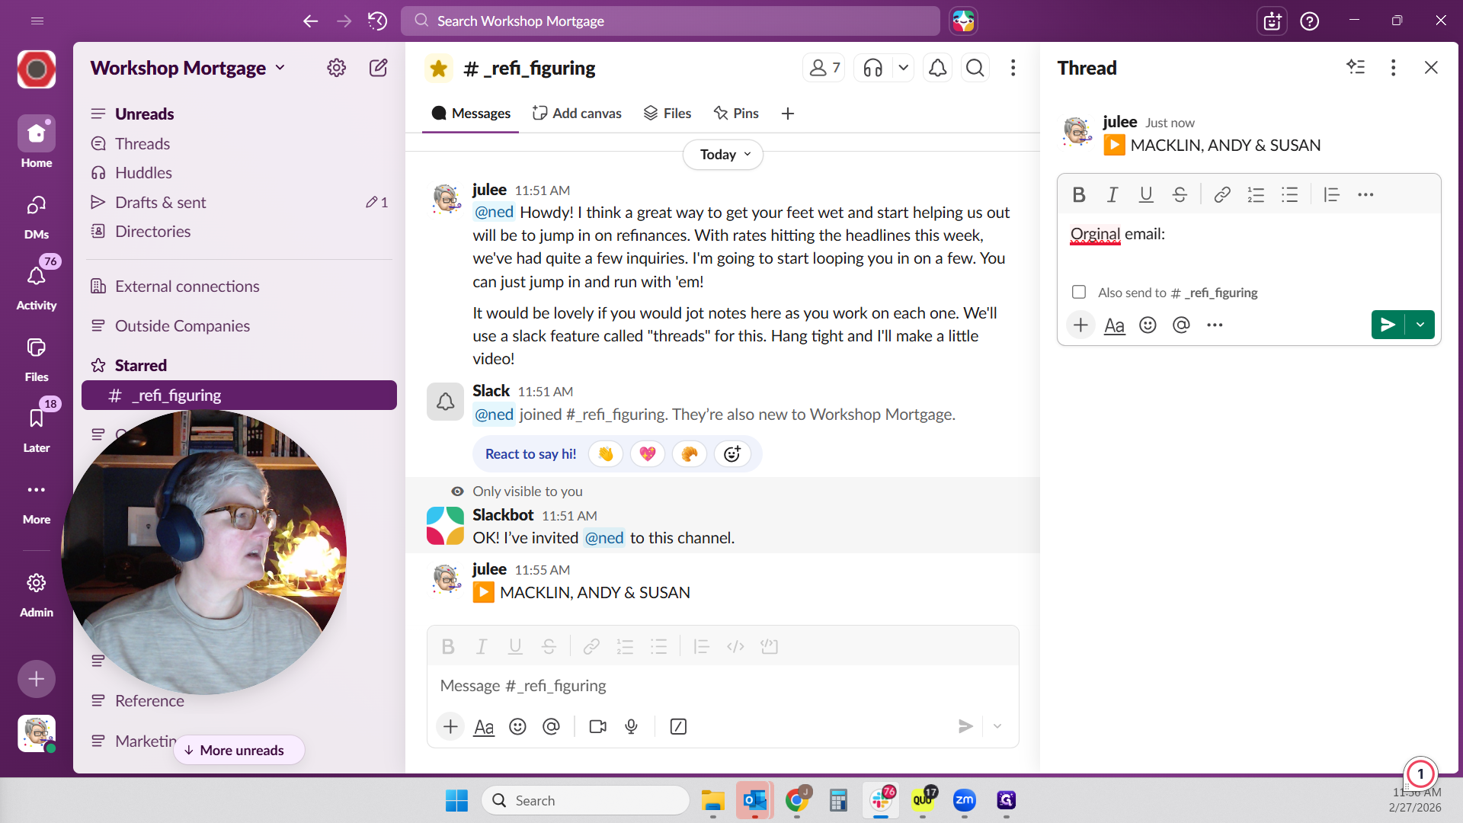This screenshot has height=823, width=1463.
Task: Click the Search Workshop Mortgage field
Action: (x=671, y=21)
